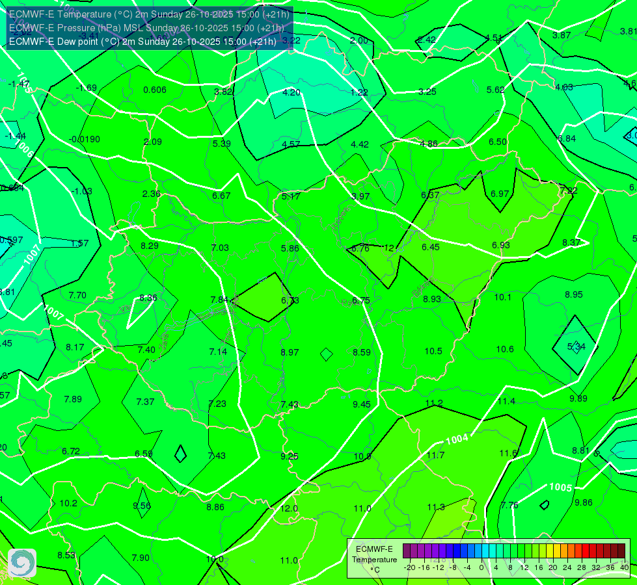Screen dimensions: 637x585
Task: Click the grid value 6.93
Action: [x=501, y=245]
